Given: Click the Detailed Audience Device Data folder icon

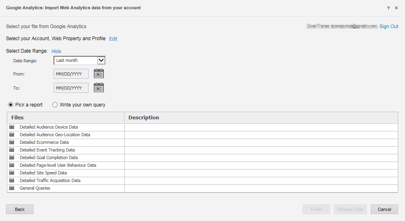Looking at the screenshot, I should [x=12, y=127].
